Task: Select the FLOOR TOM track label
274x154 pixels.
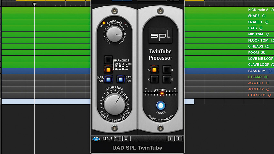Action: click(258, 40)
